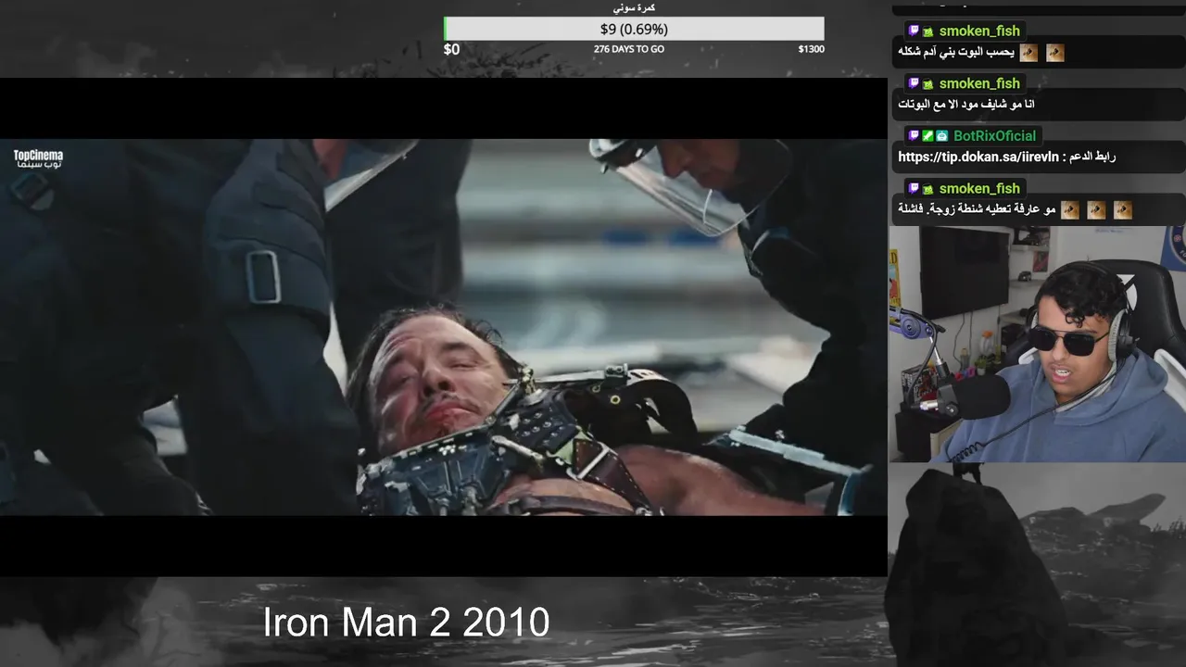Click smoken_fish name above 'يحسب البوت' message
This screenshot has width=1186, height=667.
point(979,31)
